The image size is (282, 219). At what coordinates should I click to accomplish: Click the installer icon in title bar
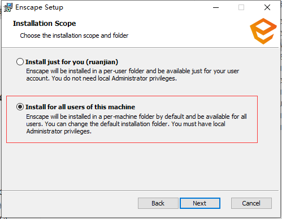[x=8, y=7]
